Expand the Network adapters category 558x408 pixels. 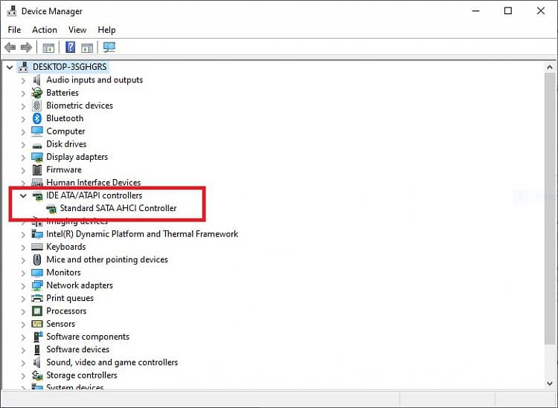tap(23, 285)
